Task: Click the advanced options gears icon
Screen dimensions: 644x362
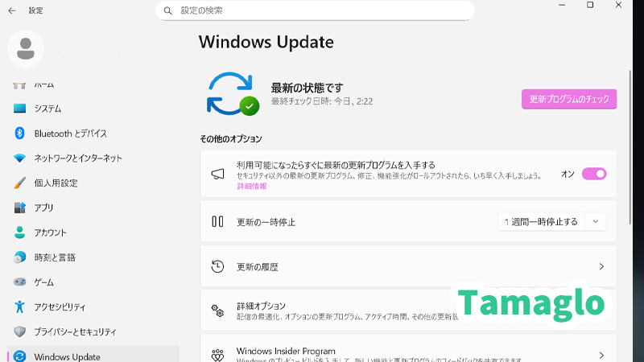Action: pyautogui.click(x=217, y=311)
